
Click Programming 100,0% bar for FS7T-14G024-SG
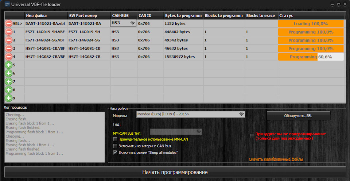(x=311, y=40)
